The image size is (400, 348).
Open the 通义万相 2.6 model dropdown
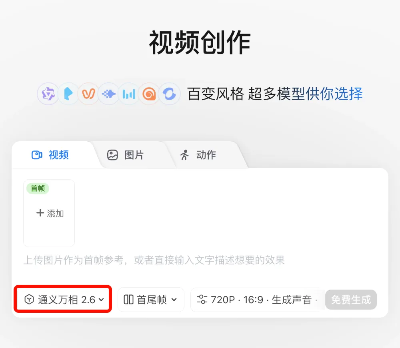64,300
